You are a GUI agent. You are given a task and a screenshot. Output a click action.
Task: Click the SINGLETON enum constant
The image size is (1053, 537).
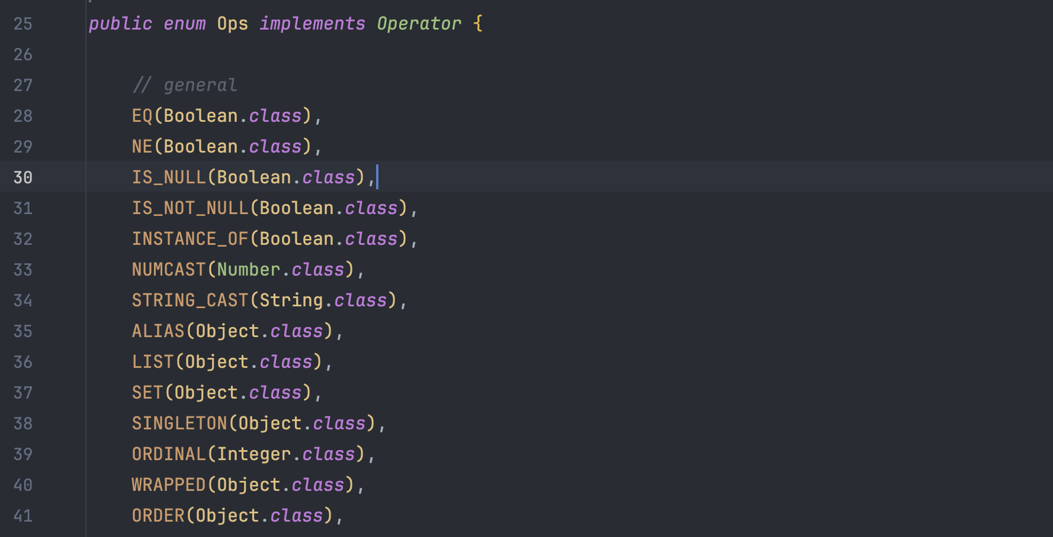179,423
